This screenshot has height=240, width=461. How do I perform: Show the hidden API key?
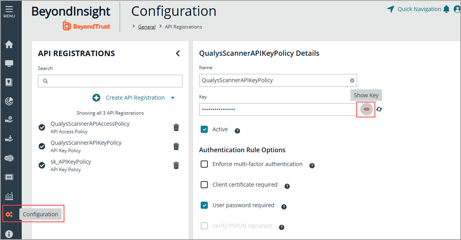click(367, 109)
